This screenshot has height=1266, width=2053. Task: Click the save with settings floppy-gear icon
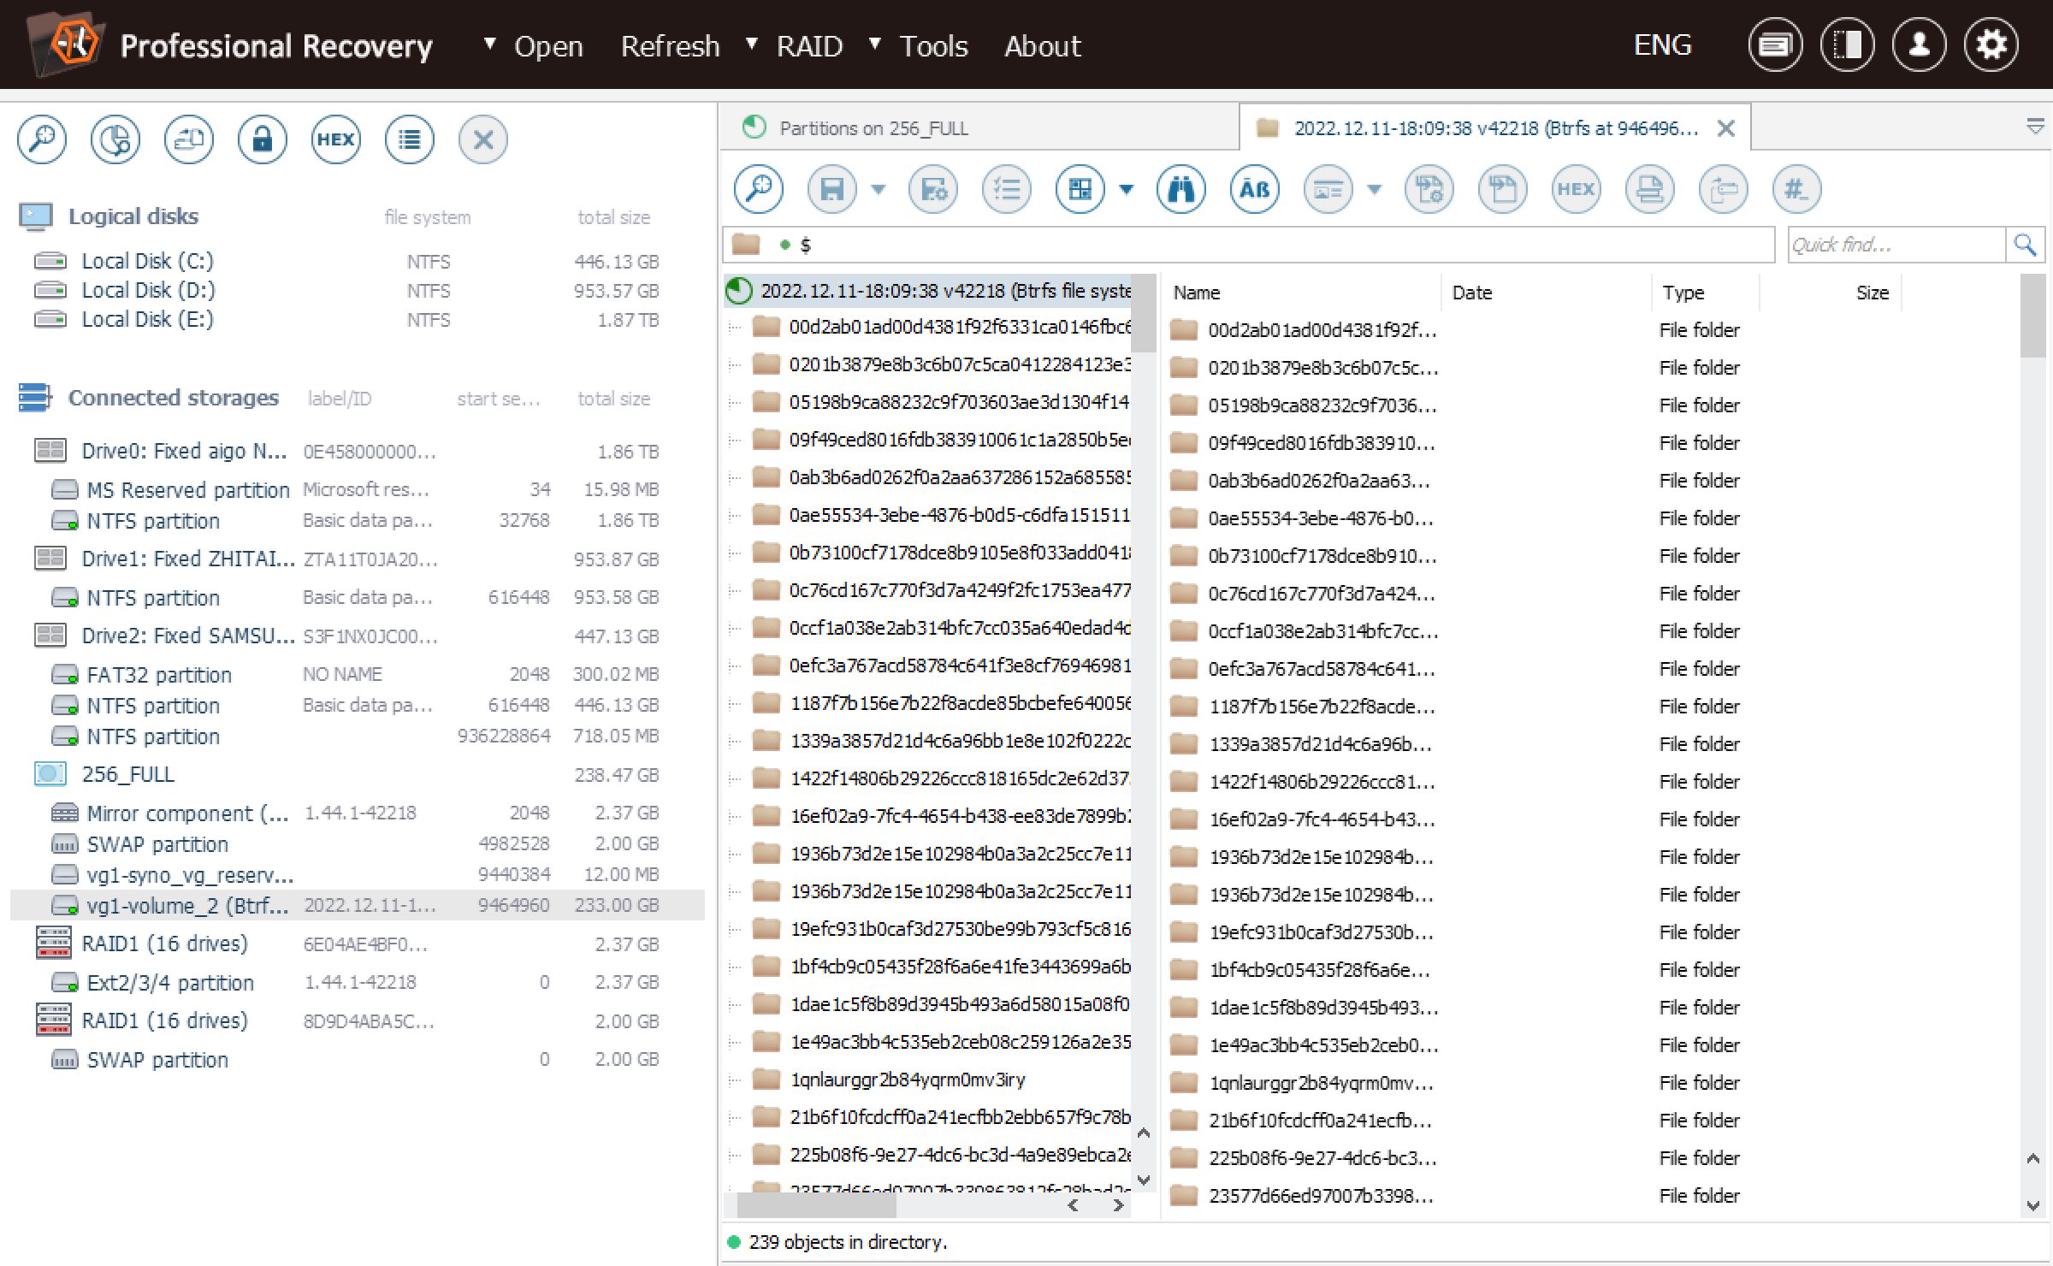click(x=933, y=189)
